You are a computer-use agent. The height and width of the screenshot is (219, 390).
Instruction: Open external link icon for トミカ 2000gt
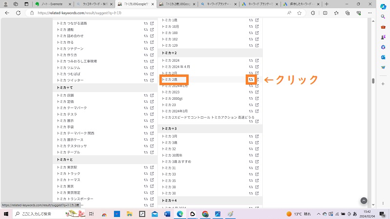tap(257, 98)
